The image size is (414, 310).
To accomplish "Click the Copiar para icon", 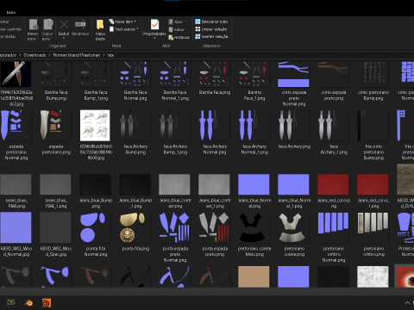I will (47, 25).
